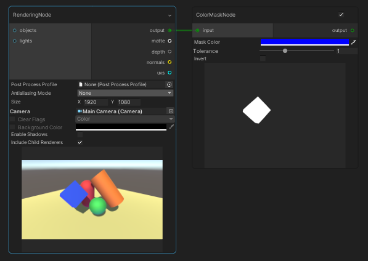Click the RenderingNode output port
This screenshot has height=261, width=368.
click(x=170, y=30)
